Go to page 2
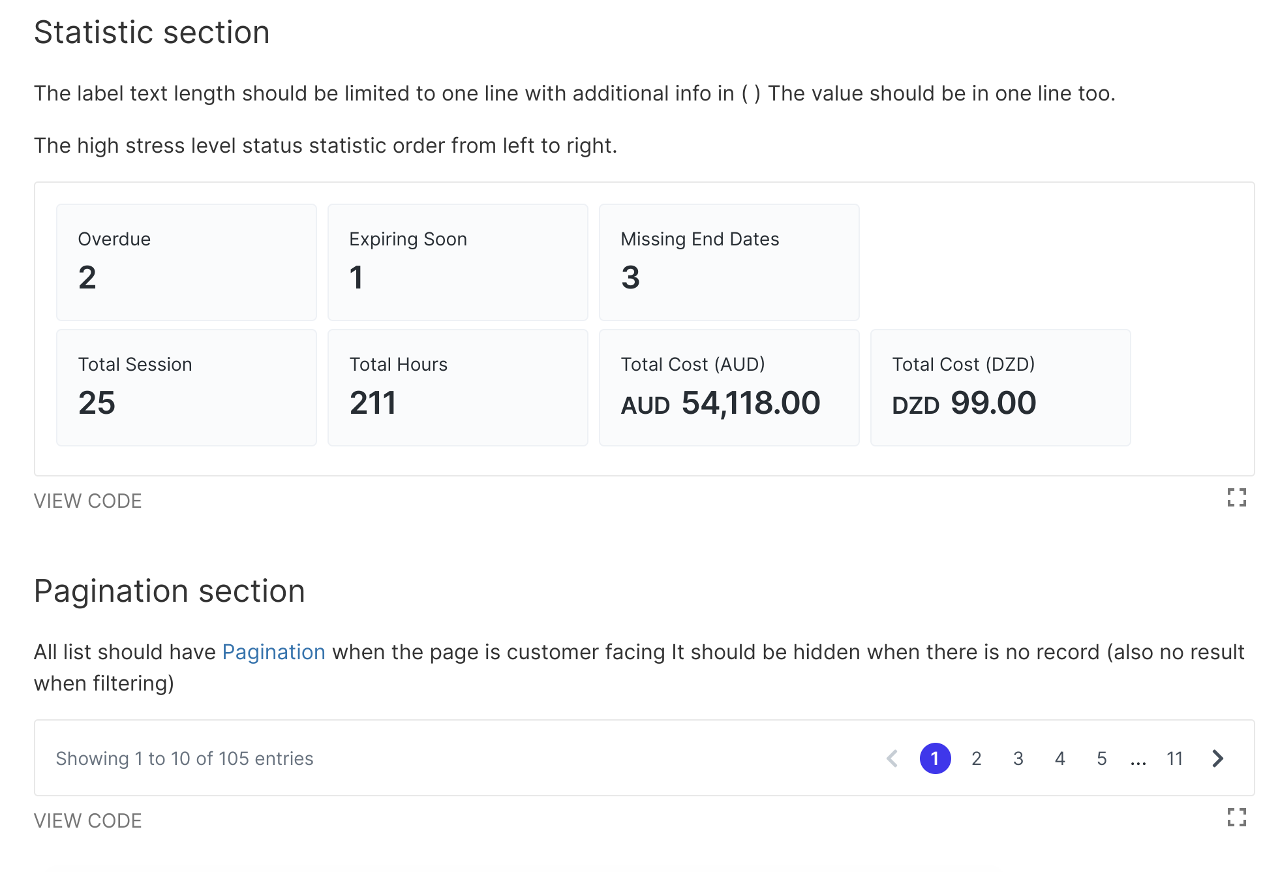The width and height of the screenshot is (1280, 872). pyautogui.click(x=977, y=758)
